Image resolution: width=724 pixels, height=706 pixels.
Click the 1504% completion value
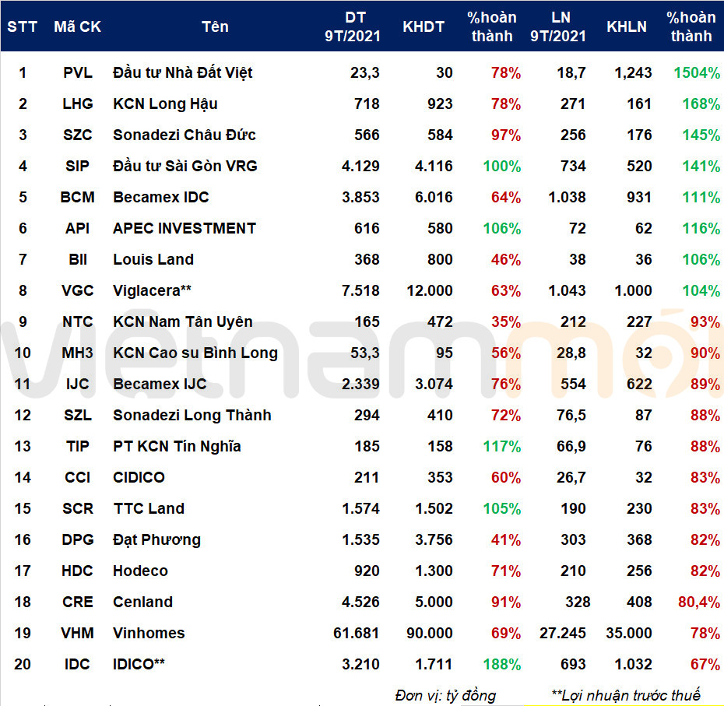696,72
